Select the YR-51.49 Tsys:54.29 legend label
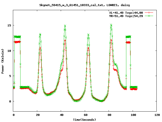 pyautogui.click(x=126, y=16)
